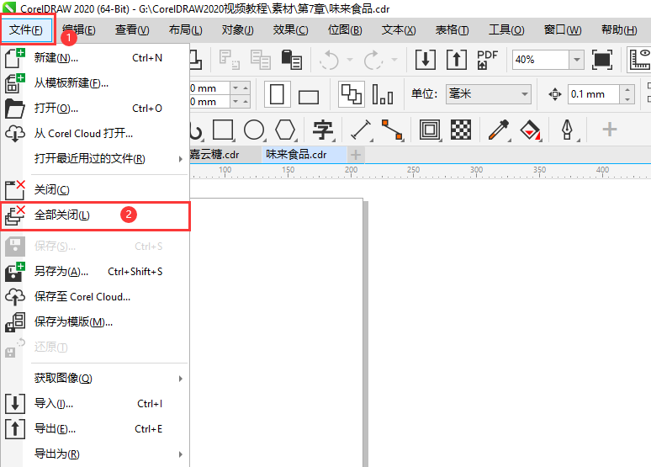Toggle the rulers display icon

click(639, 60)
